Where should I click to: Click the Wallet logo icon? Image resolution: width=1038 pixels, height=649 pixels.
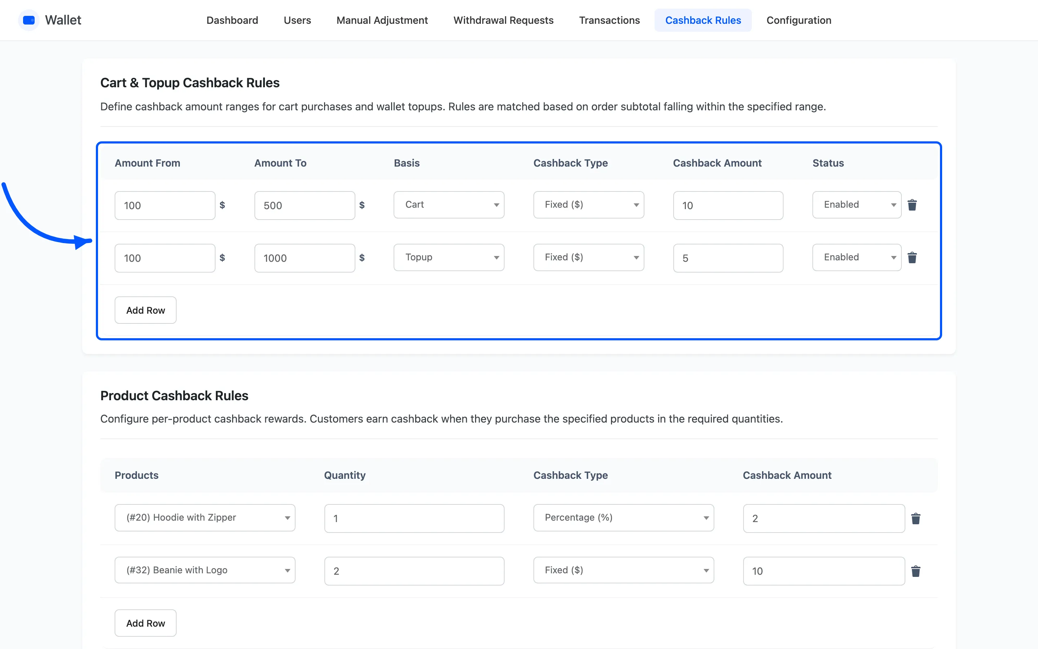29,20
